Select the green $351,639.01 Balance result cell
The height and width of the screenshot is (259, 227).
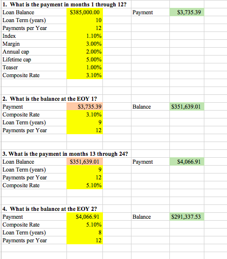coord(187,107)
